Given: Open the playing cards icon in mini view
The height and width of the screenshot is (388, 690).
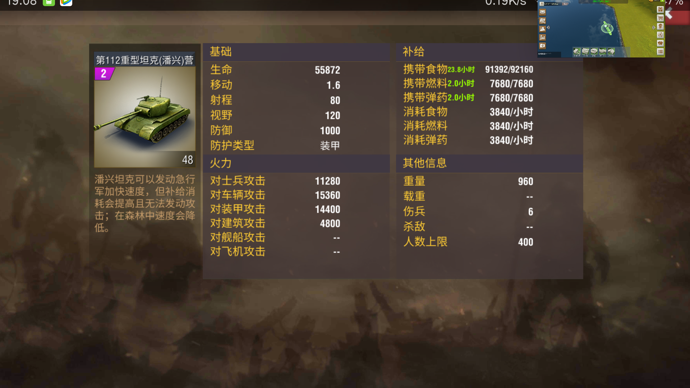Looking at the screenshot, I should 660,43.
